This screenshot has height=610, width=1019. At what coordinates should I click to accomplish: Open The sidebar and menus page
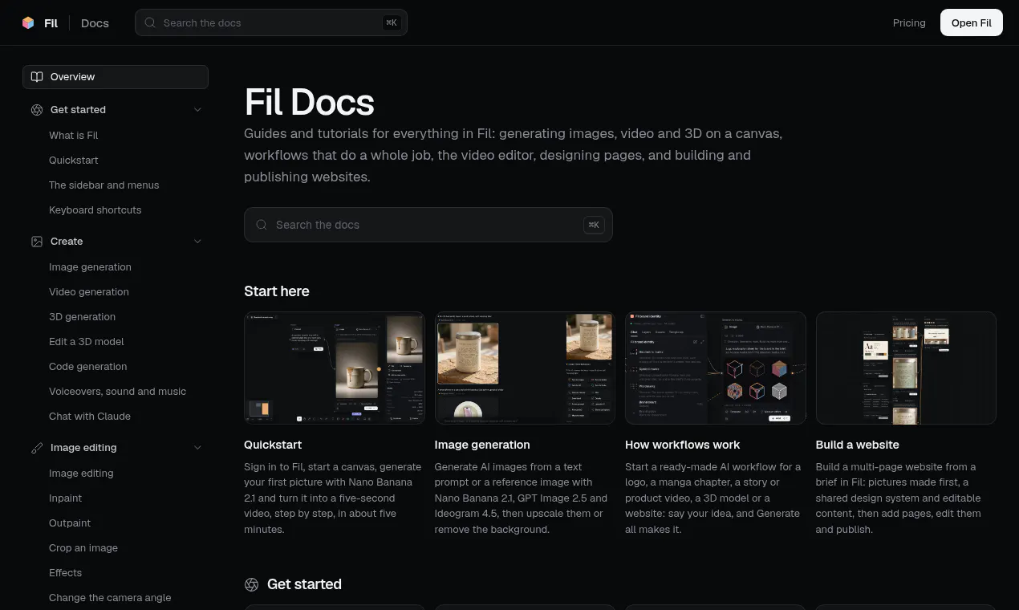tap(104, 185)
